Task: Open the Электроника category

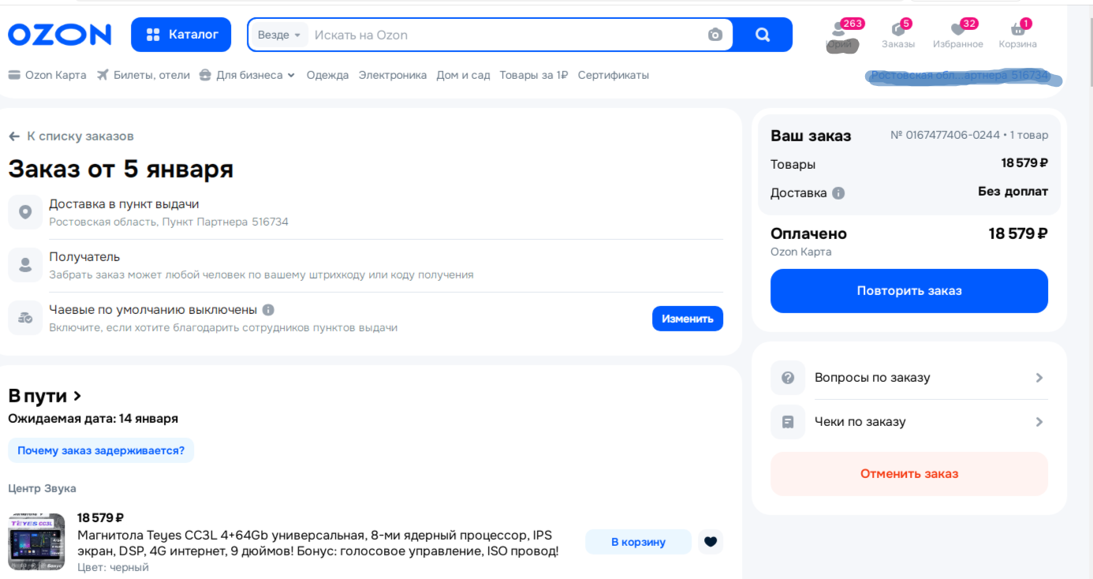Action: click(x=393, y=75)
